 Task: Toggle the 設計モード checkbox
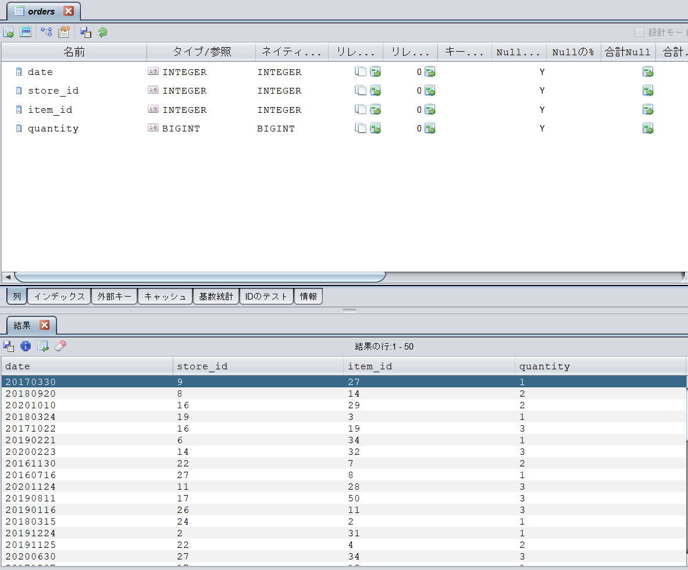point(639,32)
